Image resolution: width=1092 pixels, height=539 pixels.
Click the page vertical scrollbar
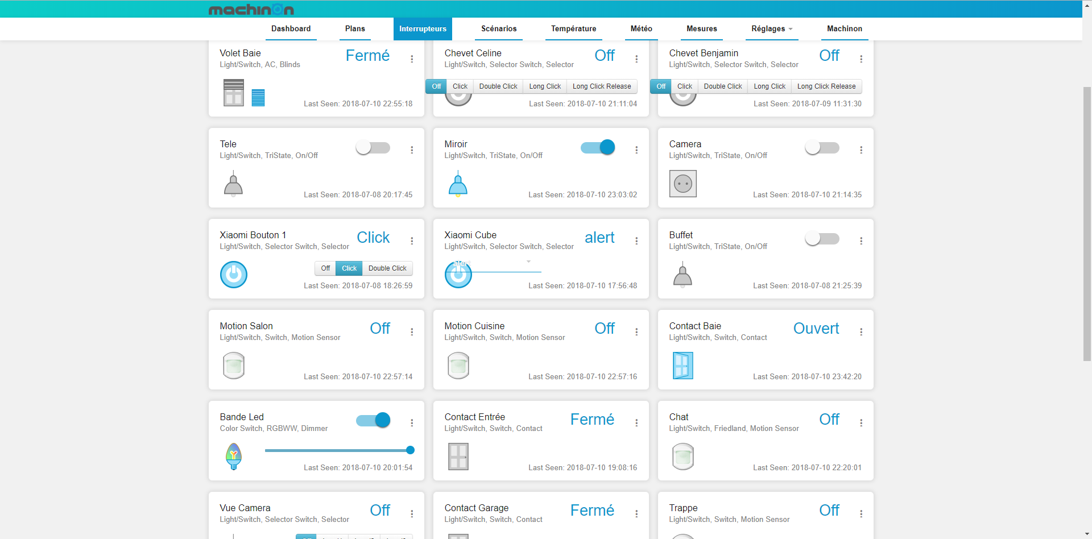click(x=1087, y=225)
